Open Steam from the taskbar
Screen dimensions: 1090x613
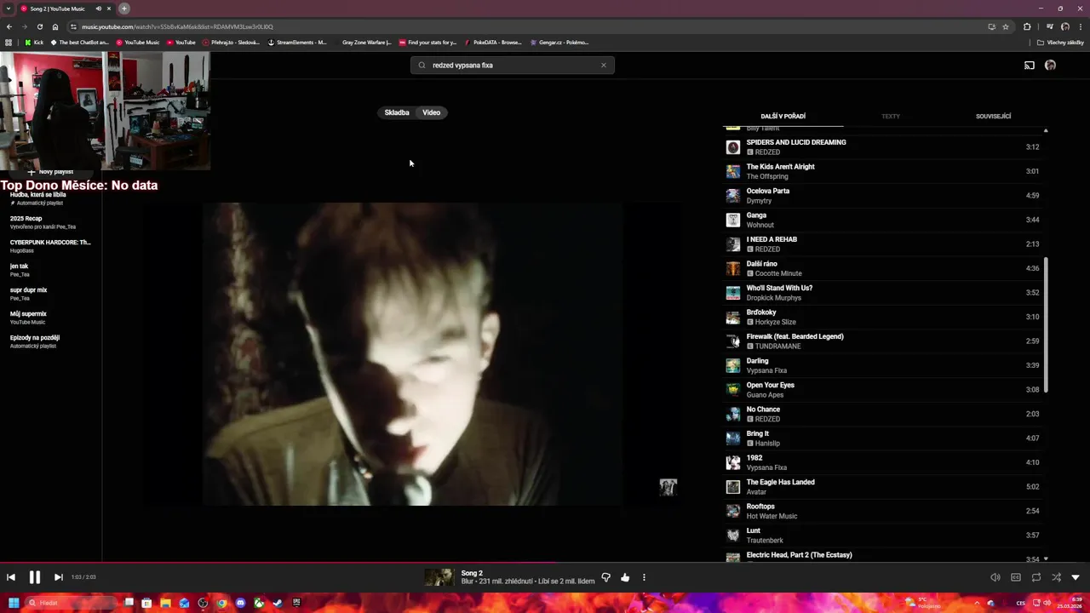point(278,603)
